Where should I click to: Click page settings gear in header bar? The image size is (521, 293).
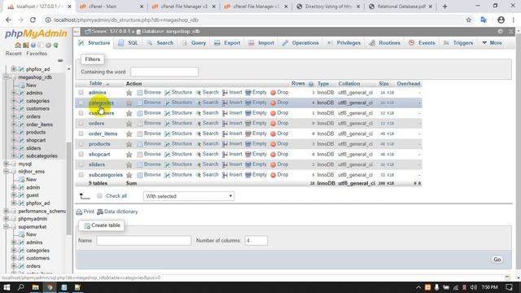(x=501, y=31)
